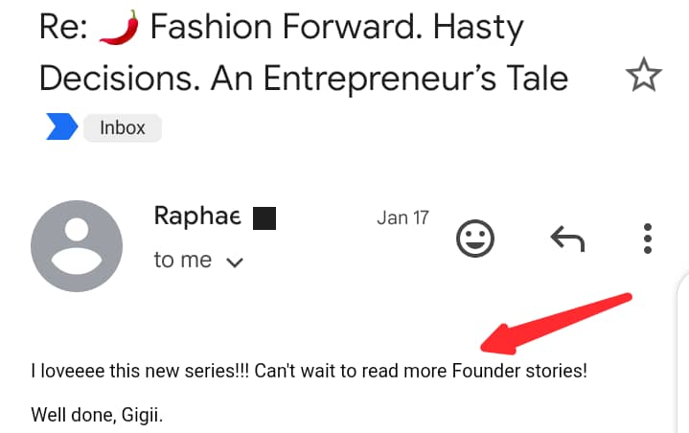The width and height of the screenshot is (689, 433).
Task: Click the black redaction square after Raphae
Action: (264, 218)
